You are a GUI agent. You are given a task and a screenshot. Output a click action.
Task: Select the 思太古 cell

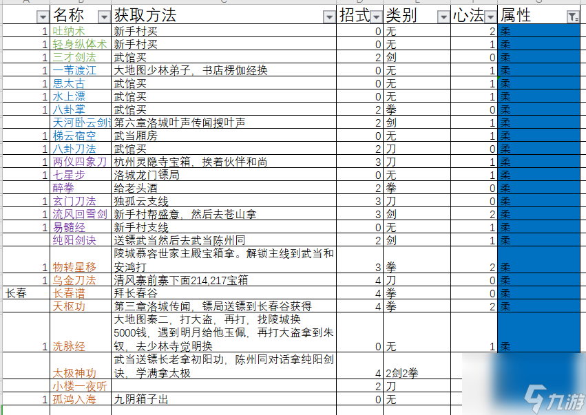[81, 83]
